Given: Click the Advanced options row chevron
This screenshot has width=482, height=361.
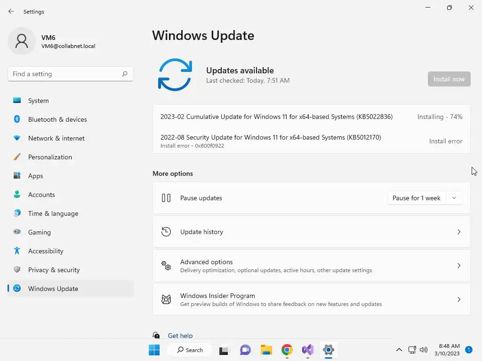Looking at the screenshot, I should click(x=458, y=266).
